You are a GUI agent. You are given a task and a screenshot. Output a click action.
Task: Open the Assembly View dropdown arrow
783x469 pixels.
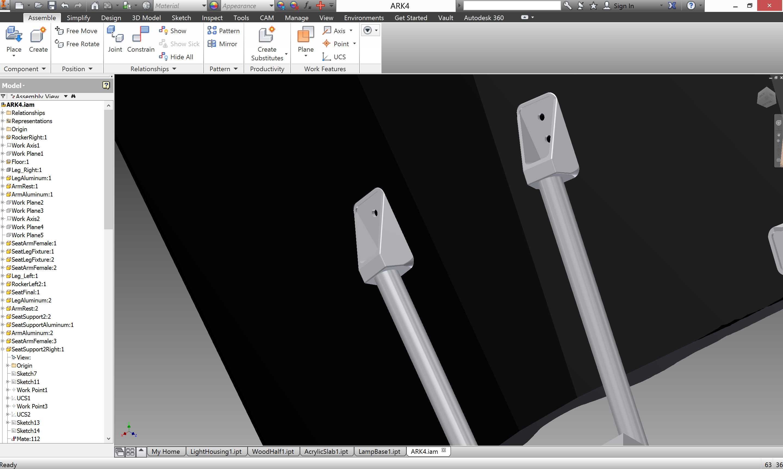pyautogui.click(x=66, y=96)
